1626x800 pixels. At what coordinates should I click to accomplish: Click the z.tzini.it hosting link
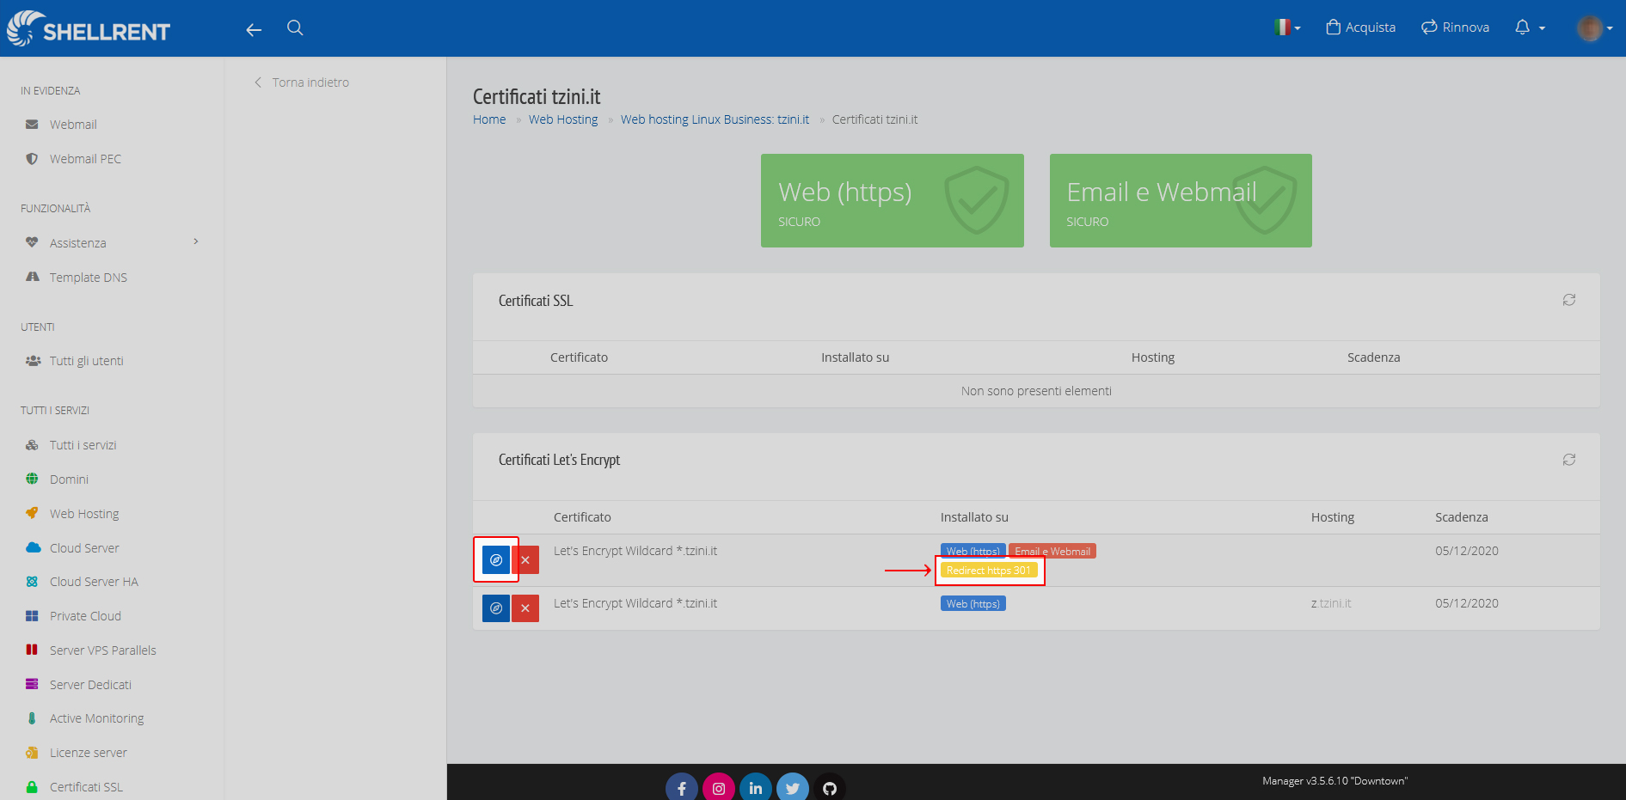pos(1331,603)
